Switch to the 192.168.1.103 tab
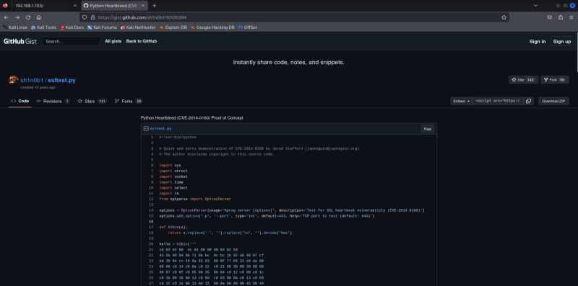Image resolution: width=578 pixels, height=286 pixels. (45, 6)
